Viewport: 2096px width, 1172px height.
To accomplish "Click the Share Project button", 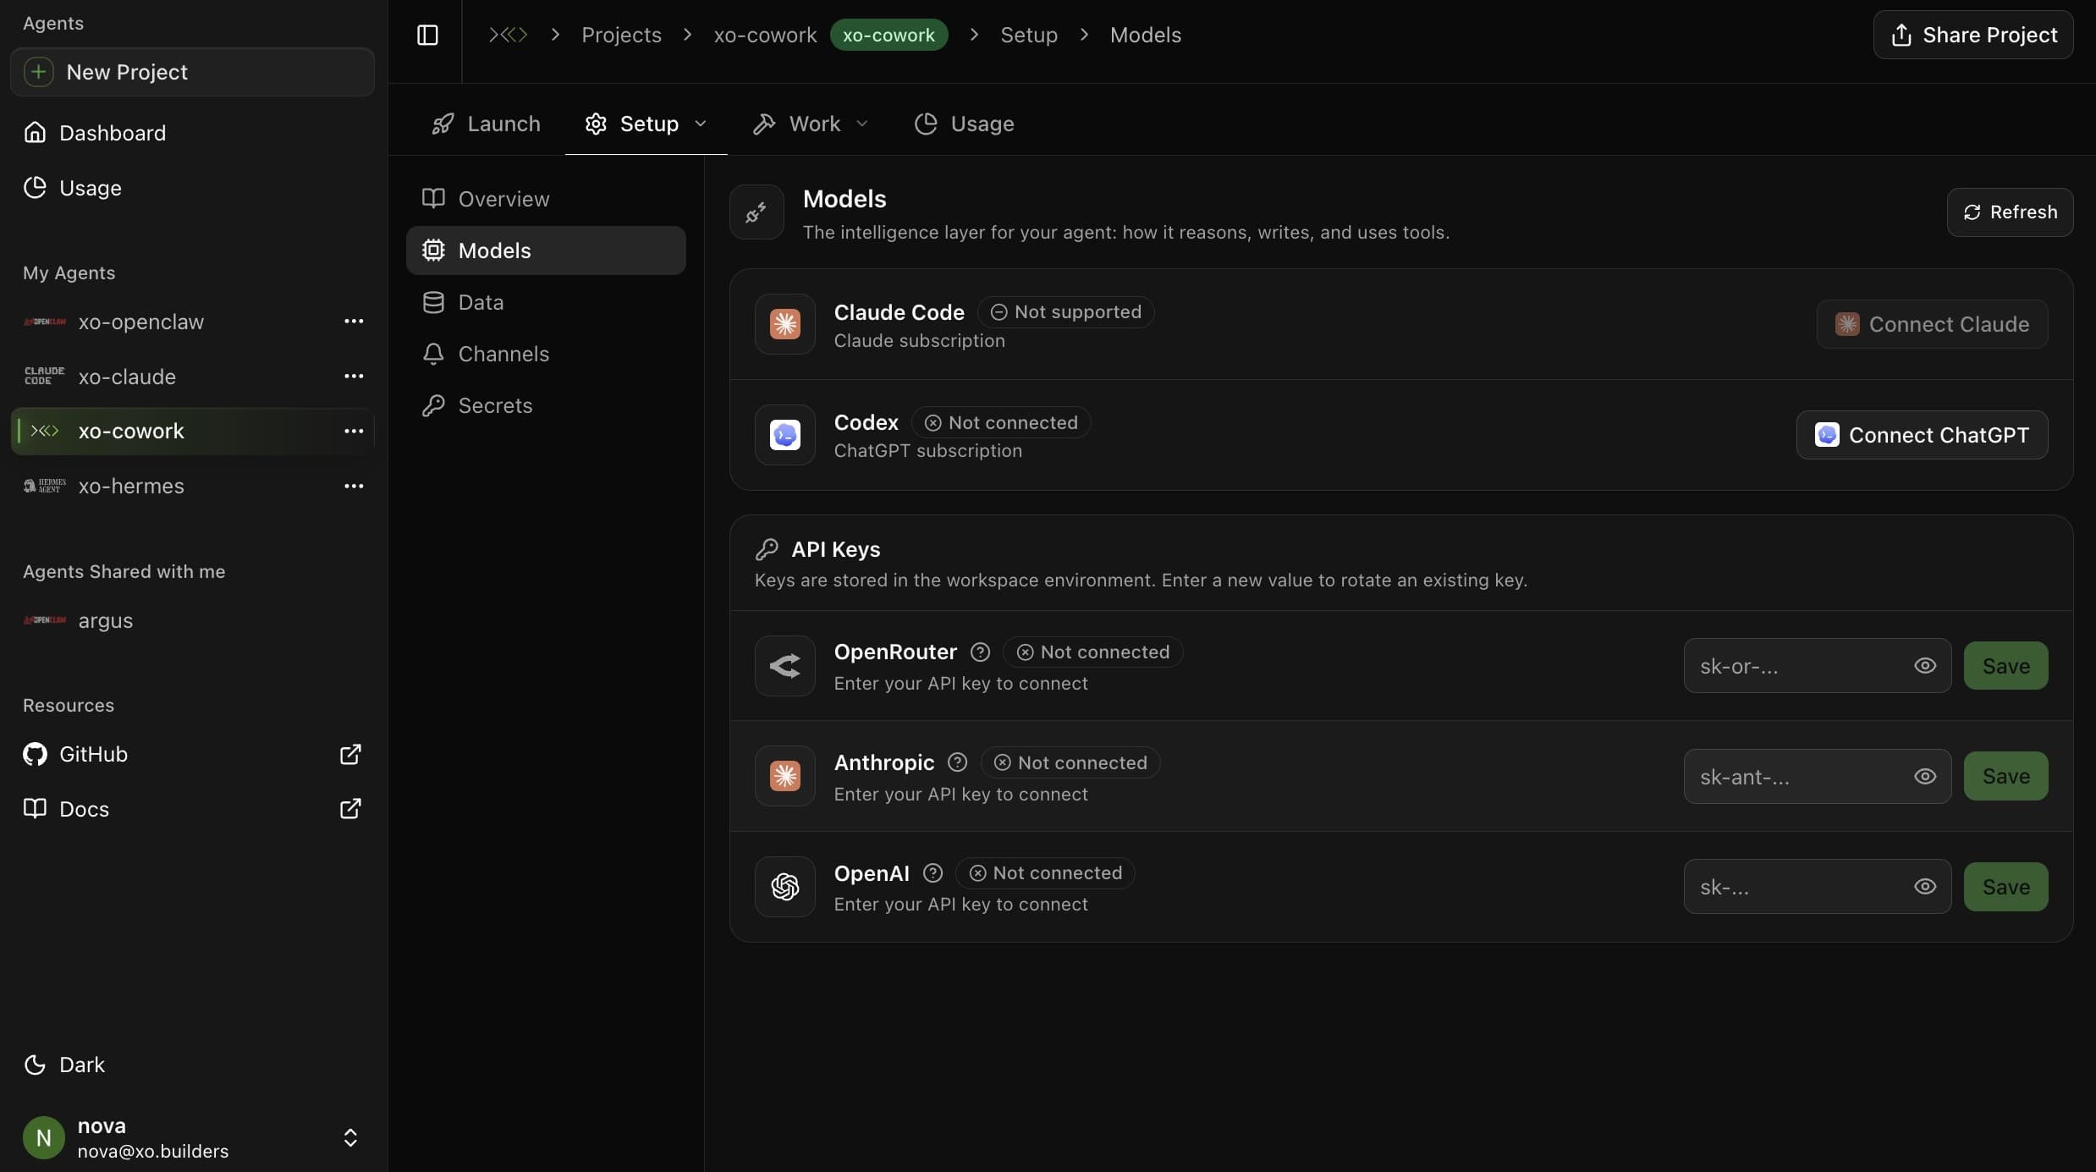I will pyautogui.click(x=1973, y=35).
